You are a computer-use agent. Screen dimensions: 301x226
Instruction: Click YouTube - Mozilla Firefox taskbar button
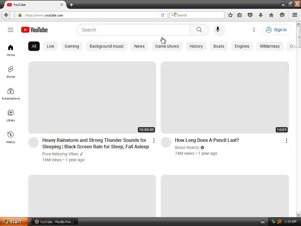point(54,222)
